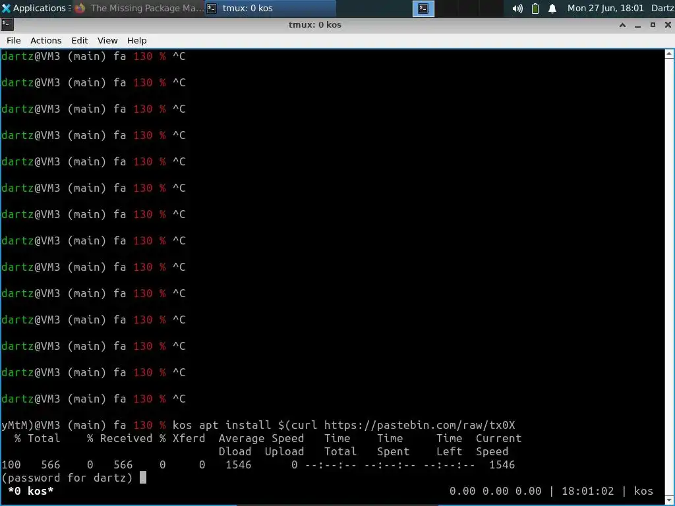Viewport: 675px width, 506px height.
Task: Click the 'Xferd' curl column header
Action: (189, 438)
